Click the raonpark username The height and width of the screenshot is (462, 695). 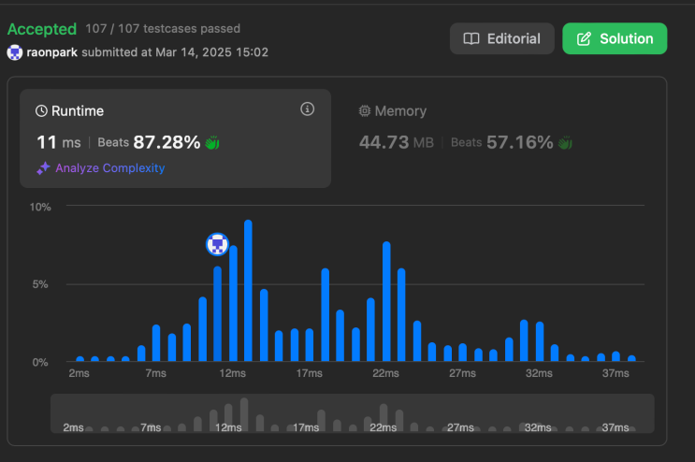(x=51, y=52)
